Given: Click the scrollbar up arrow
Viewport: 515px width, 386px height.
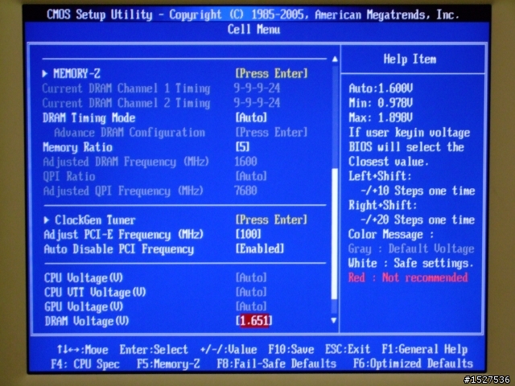Looking at the screenshot, I should (335, 60).
